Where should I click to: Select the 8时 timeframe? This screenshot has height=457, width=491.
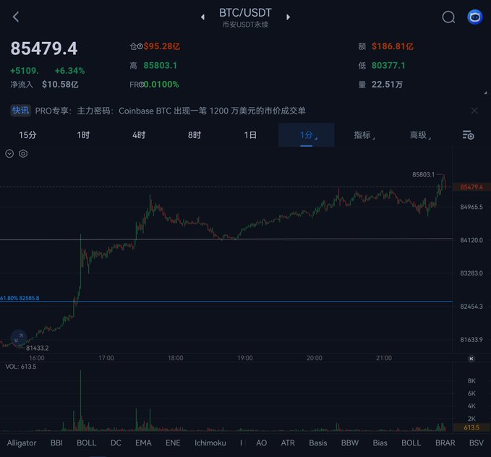[195, 135]
